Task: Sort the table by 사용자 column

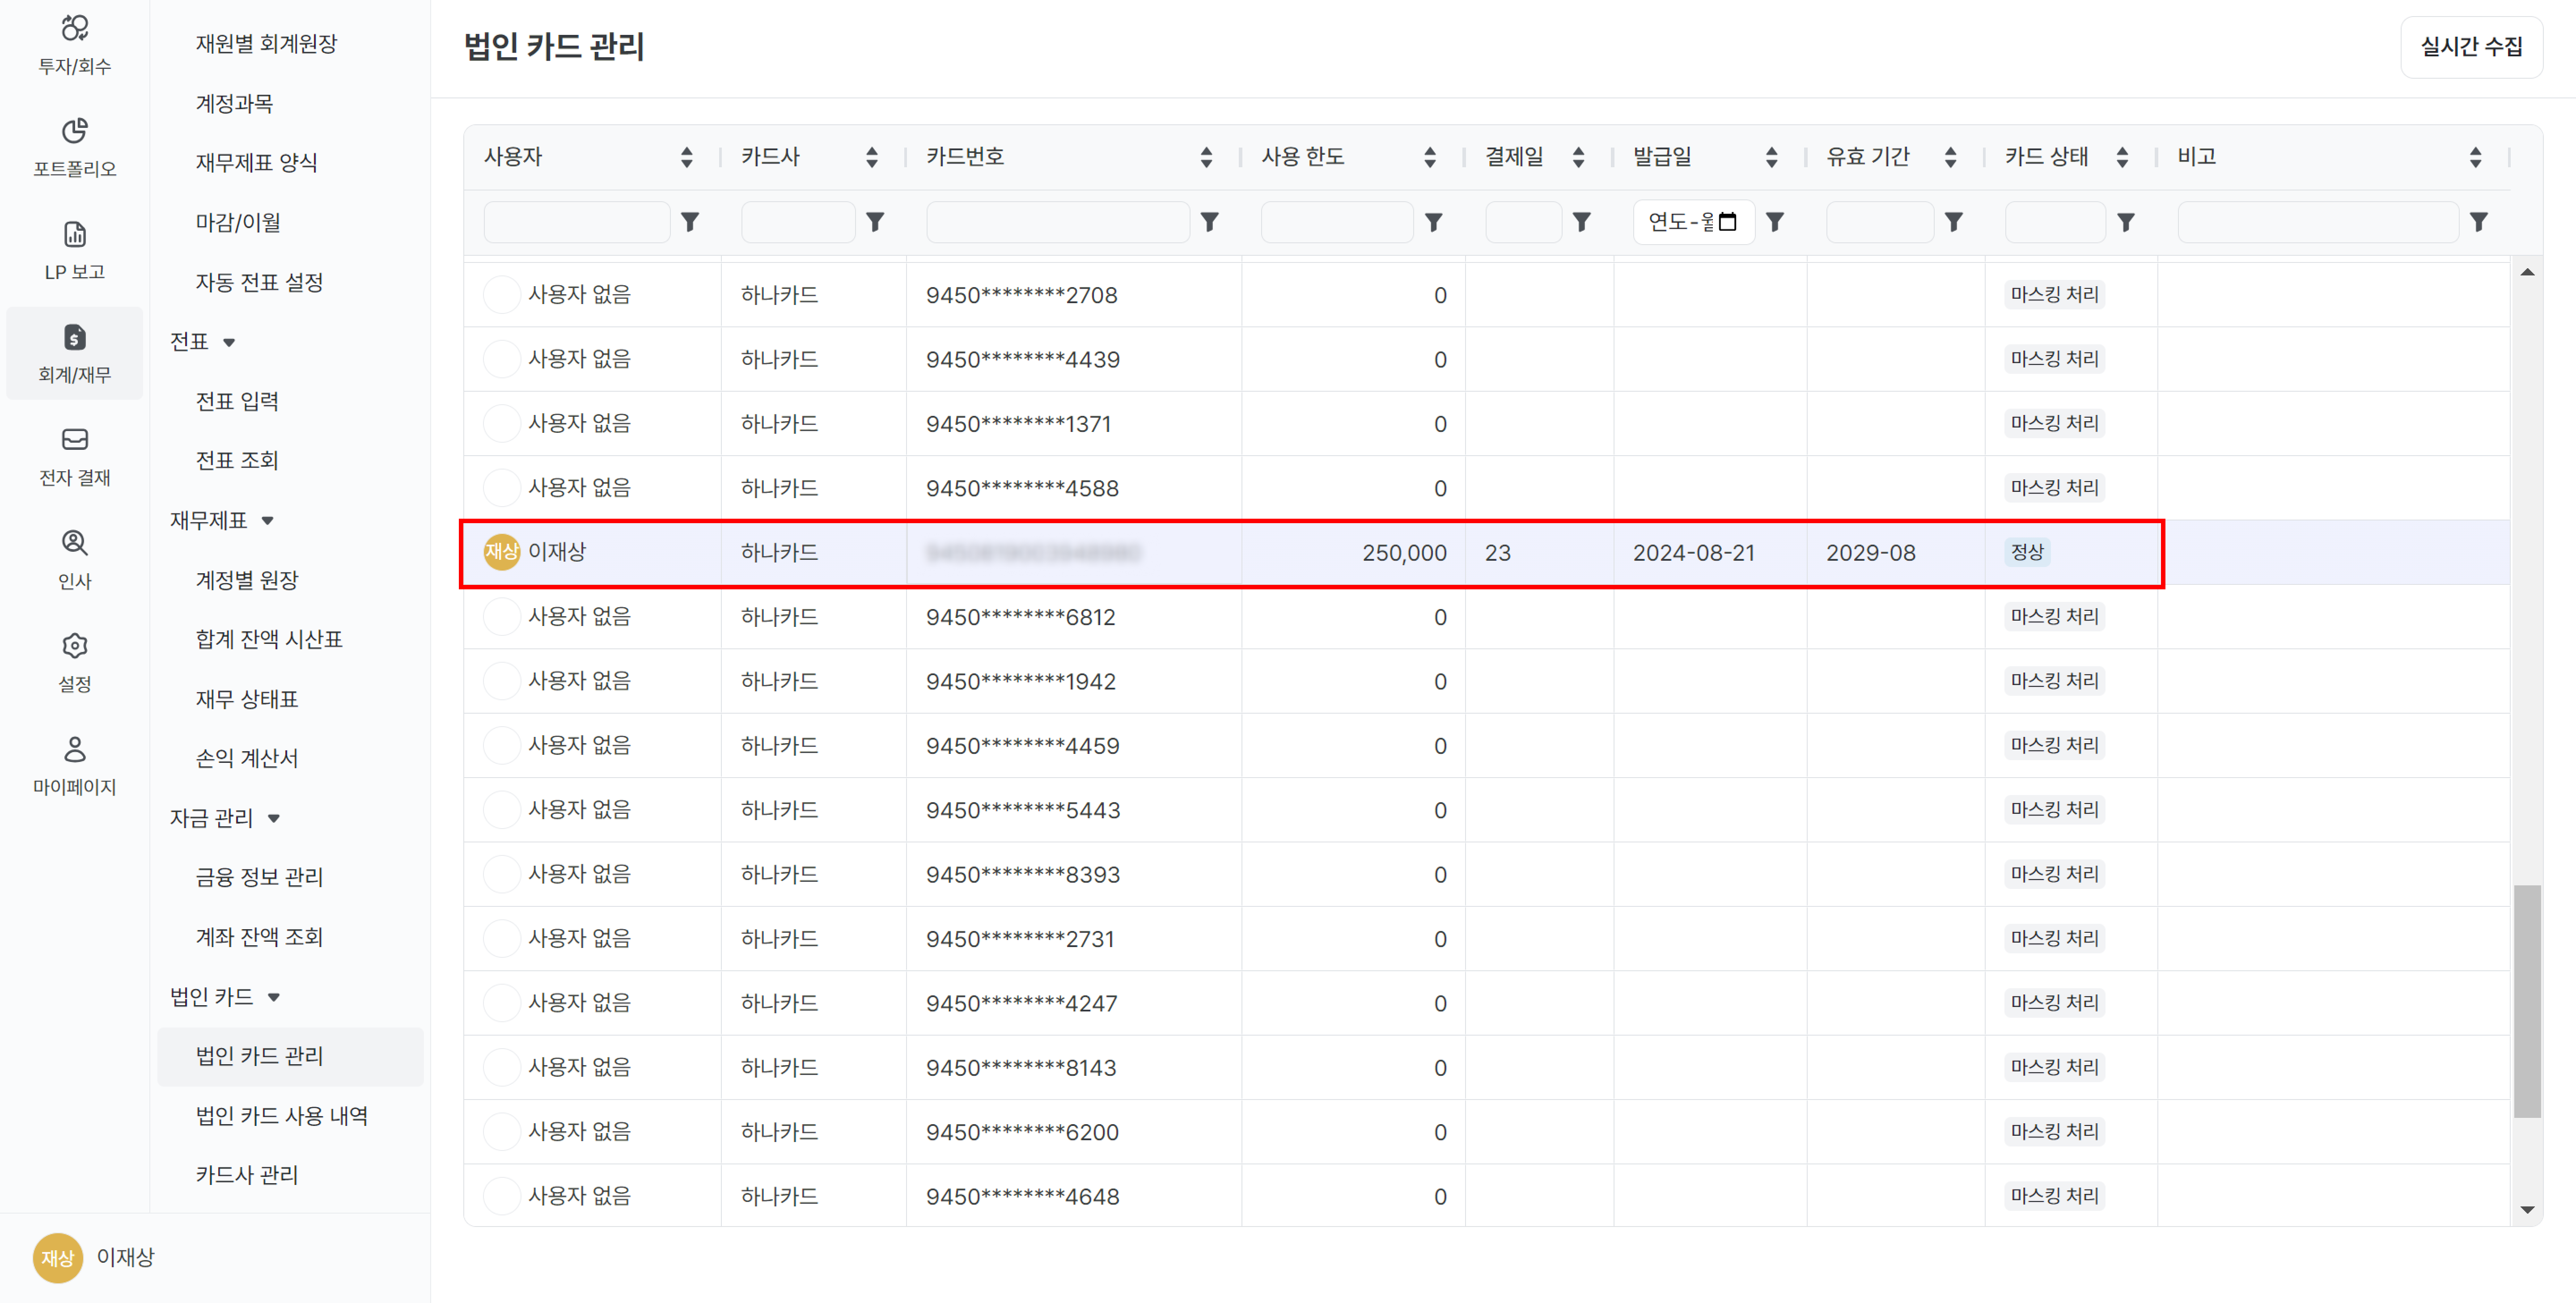Action: (686, 157)
